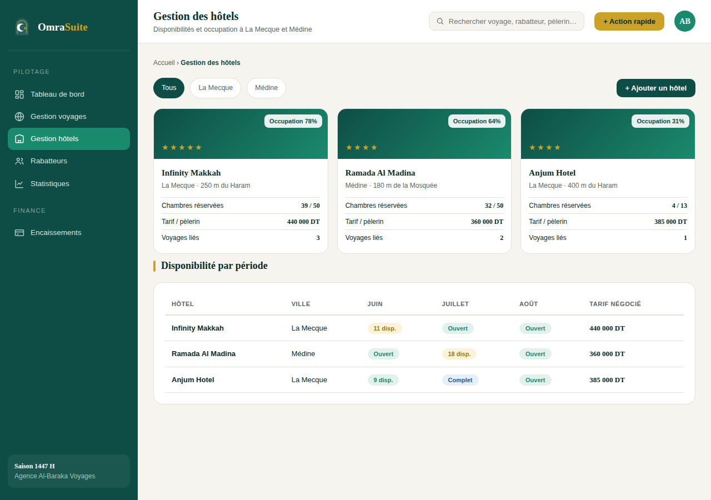Click the Occupation 78% badge
711x500 pixels.
pyautogui.click(x=293, y=121)
